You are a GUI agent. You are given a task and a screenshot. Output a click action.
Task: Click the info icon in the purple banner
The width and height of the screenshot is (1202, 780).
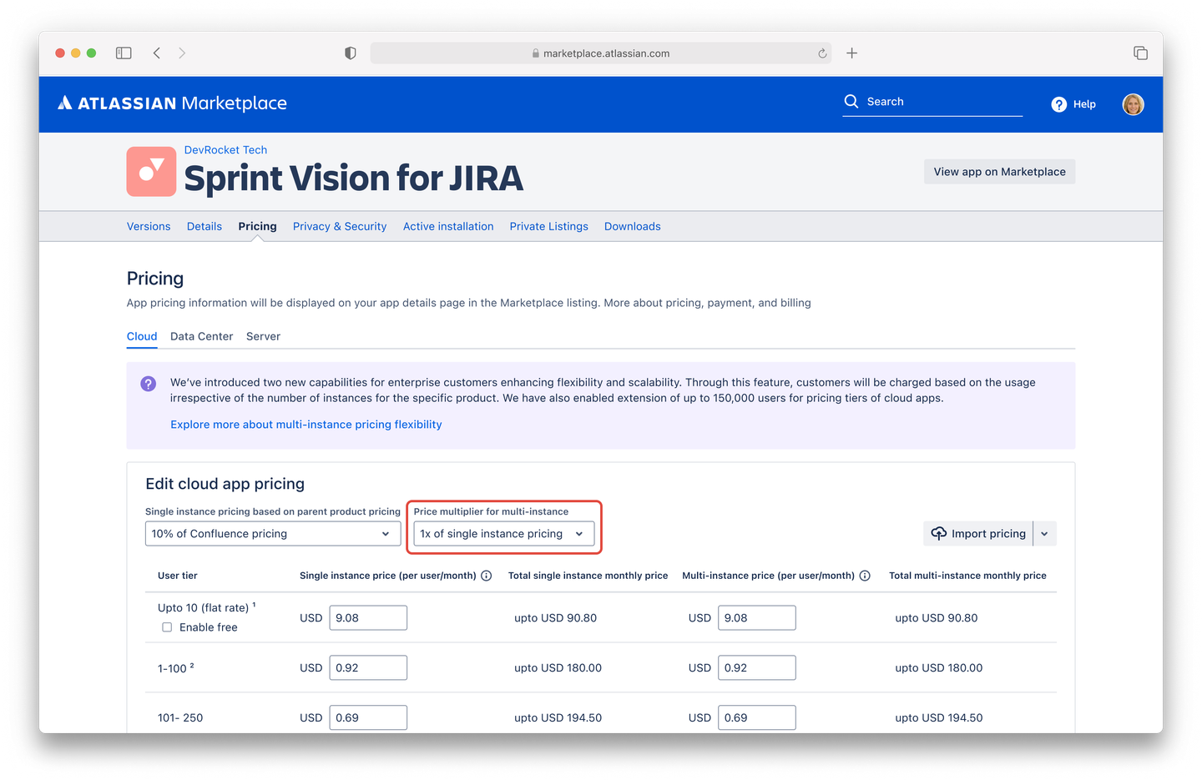pos(148,383)
